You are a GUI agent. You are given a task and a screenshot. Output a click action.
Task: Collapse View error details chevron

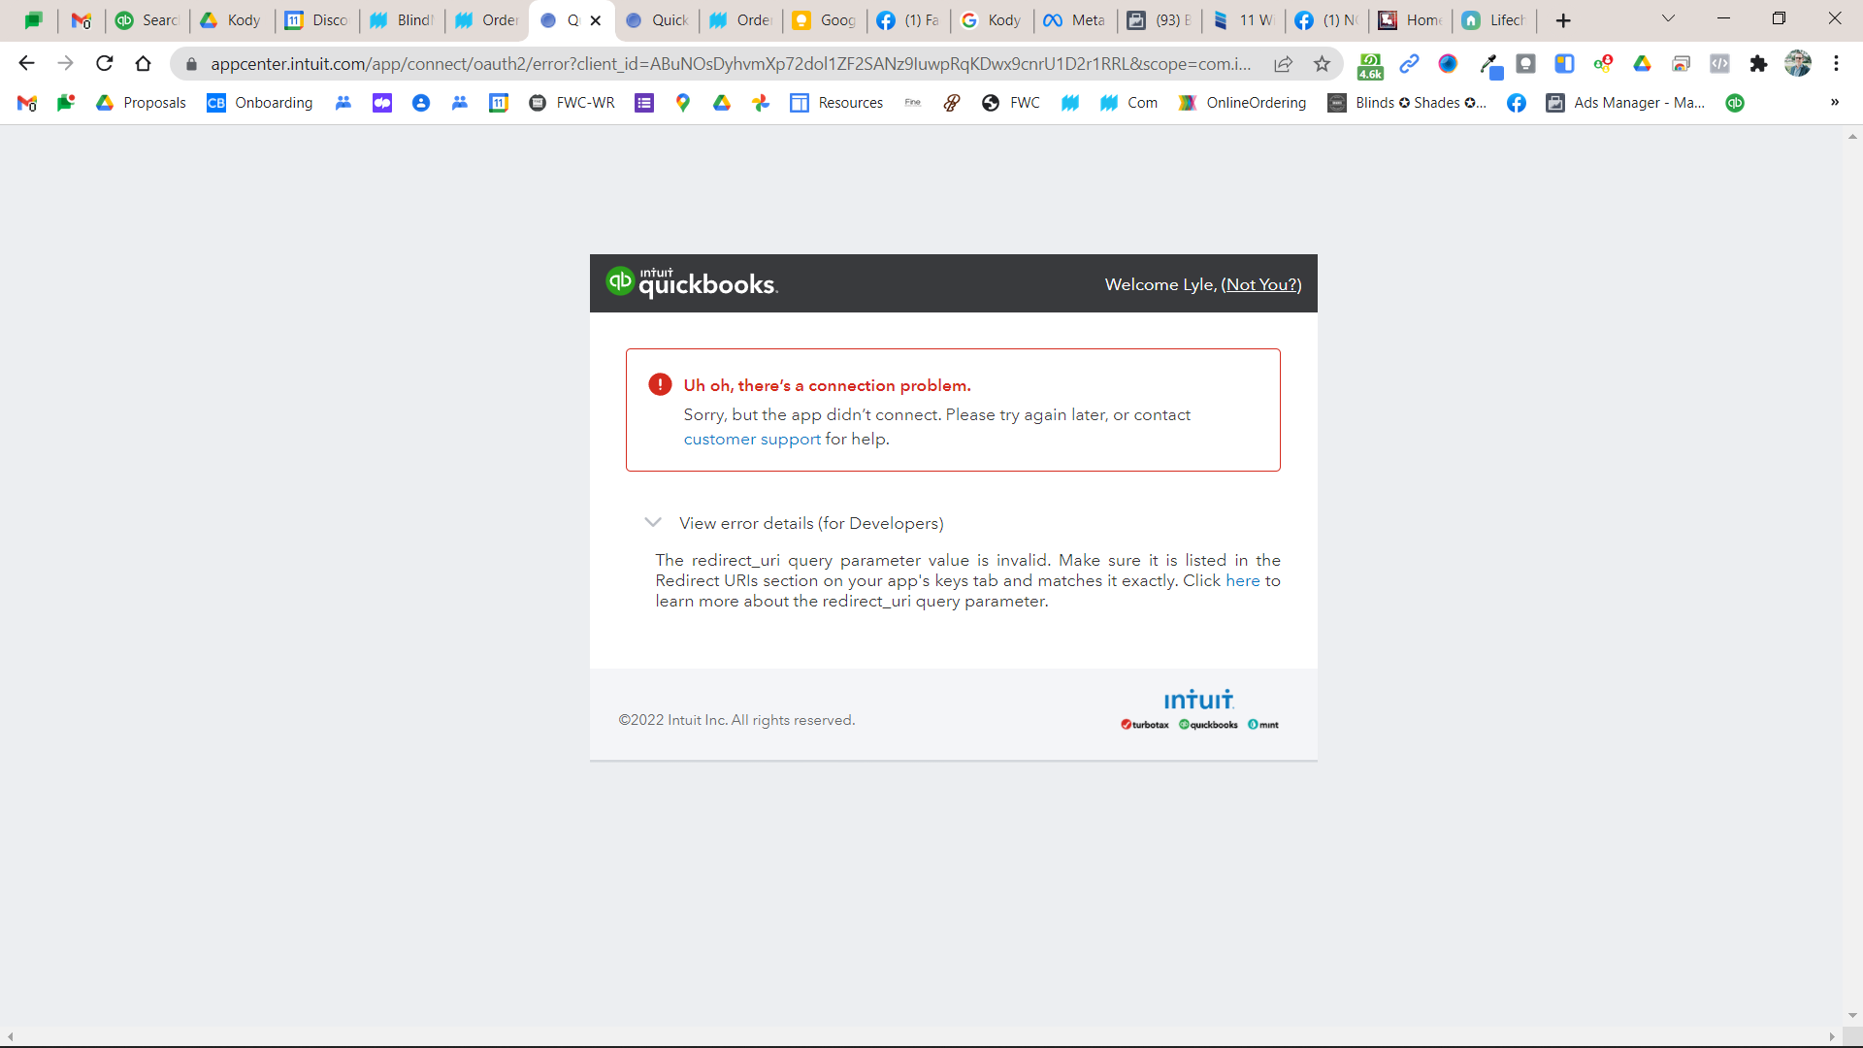(653, 522)
